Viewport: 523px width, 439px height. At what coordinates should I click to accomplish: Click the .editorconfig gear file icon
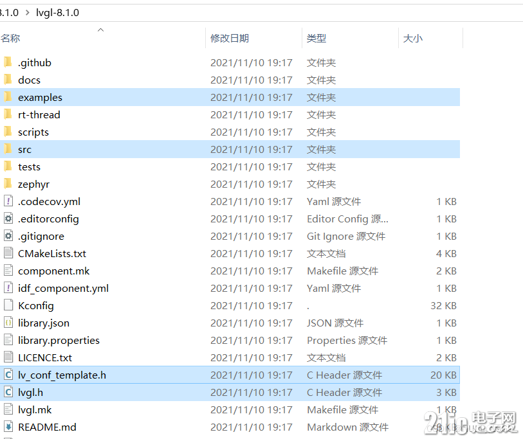pyautogui.click(x=8, y=219)
